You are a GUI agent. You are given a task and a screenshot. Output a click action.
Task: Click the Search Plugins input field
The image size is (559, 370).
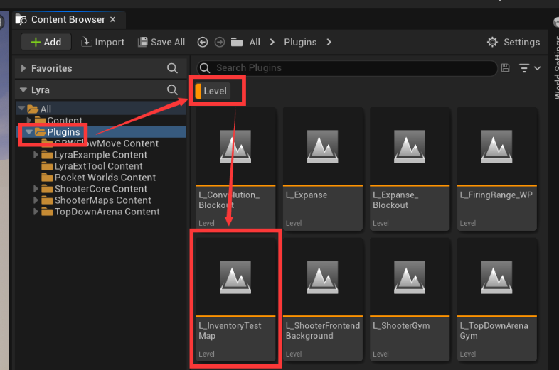[x=346, y=68]
